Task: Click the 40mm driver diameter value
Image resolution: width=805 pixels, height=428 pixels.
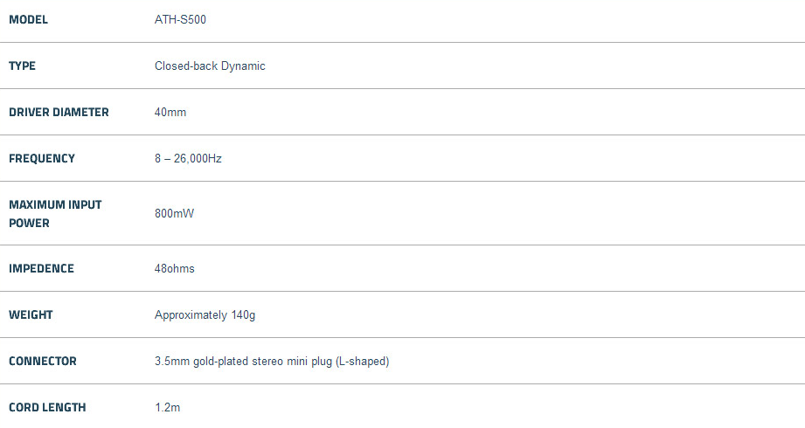Action: 170,112
